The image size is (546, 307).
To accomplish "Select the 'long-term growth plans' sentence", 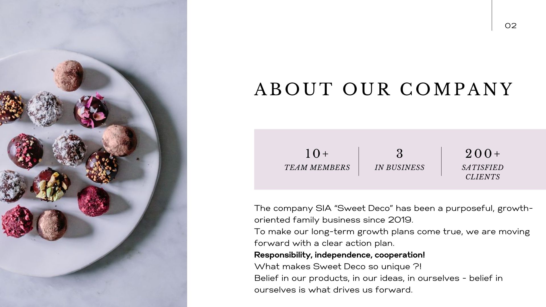I will pos(392,237).
